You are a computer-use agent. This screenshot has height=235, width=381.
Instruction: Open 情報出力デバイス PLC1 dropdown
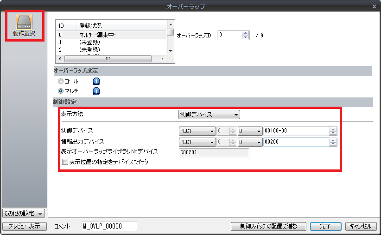point(197,142)
